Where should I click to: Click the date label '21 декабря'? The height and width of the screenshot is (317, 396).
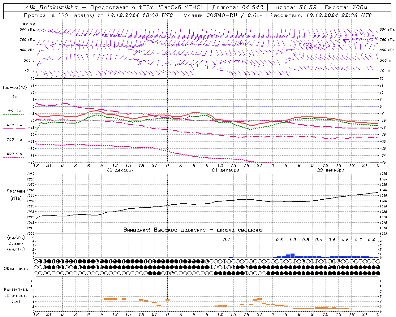225,170
